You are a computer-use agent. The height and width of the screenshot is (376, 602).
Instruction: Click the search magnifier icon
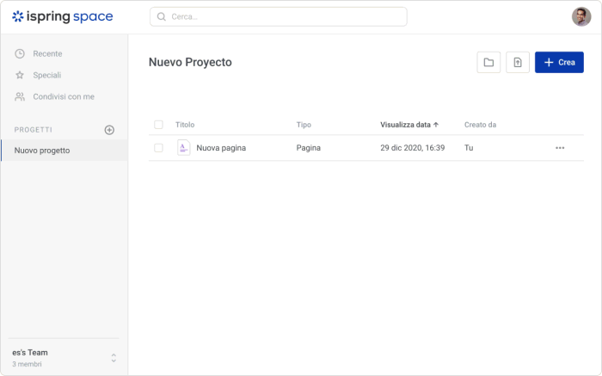[x=162, y=16]
